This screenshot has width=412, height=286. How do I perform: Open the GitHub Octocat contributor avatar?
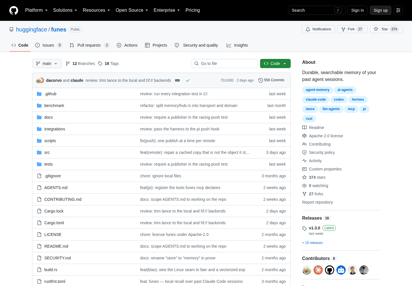[330, 270]
